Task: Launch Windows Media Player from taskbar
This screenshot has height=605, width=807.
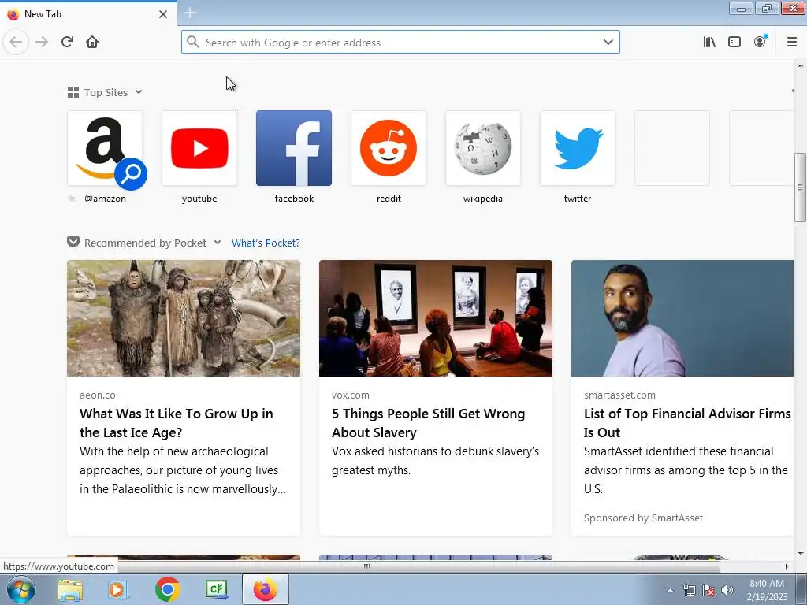Action: point(118,589)
